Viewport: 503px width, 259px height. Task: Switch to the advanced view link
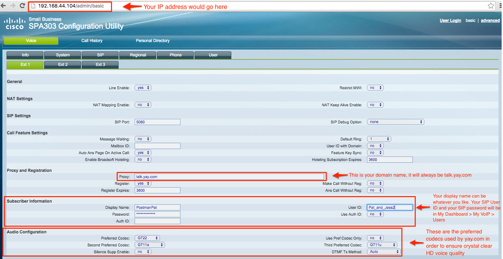[x=490, y=21]
